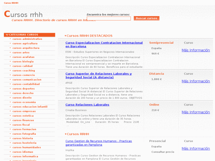The image size is (215, 161).
Task: Click the Cursos RRHH breadcrumb link
Action: 11,3
